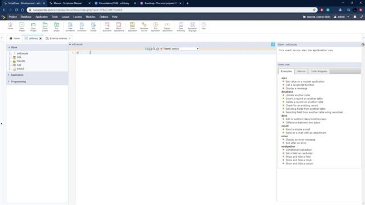Click the New connection toolbar icon

click(x=70, y=27)
